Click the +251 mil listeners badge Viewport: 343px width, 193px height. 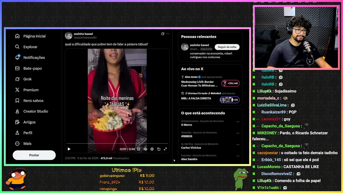tap(230, 83)
